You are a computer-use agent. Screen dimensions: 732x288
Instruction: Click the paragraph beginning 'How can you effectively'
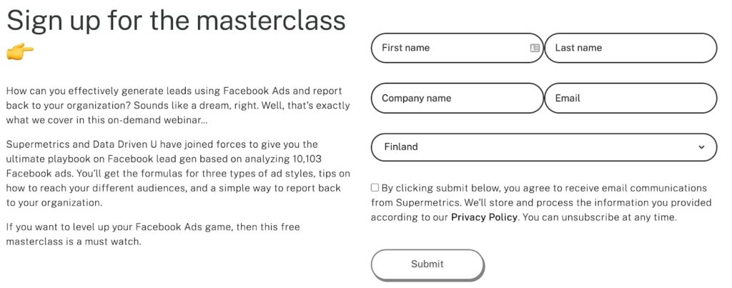pos(178,106)
